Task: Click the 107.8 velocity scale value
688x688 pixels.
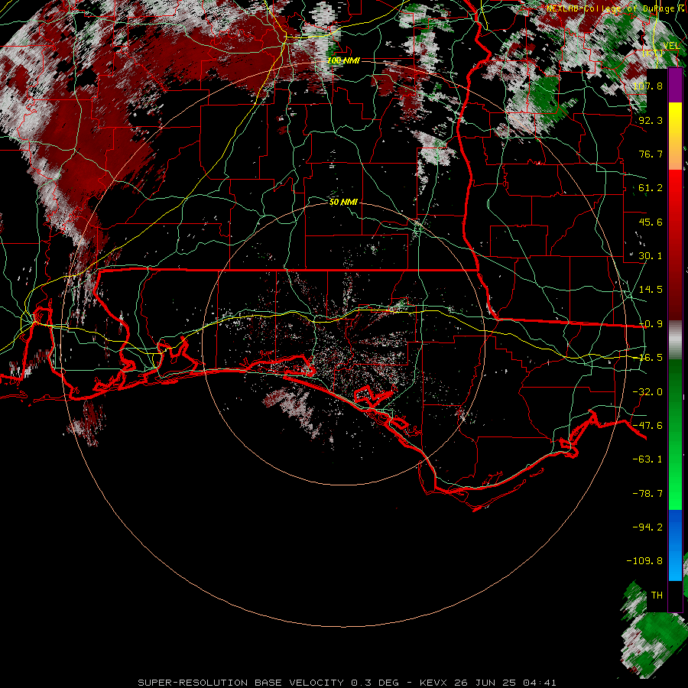Action: (647, 86)
